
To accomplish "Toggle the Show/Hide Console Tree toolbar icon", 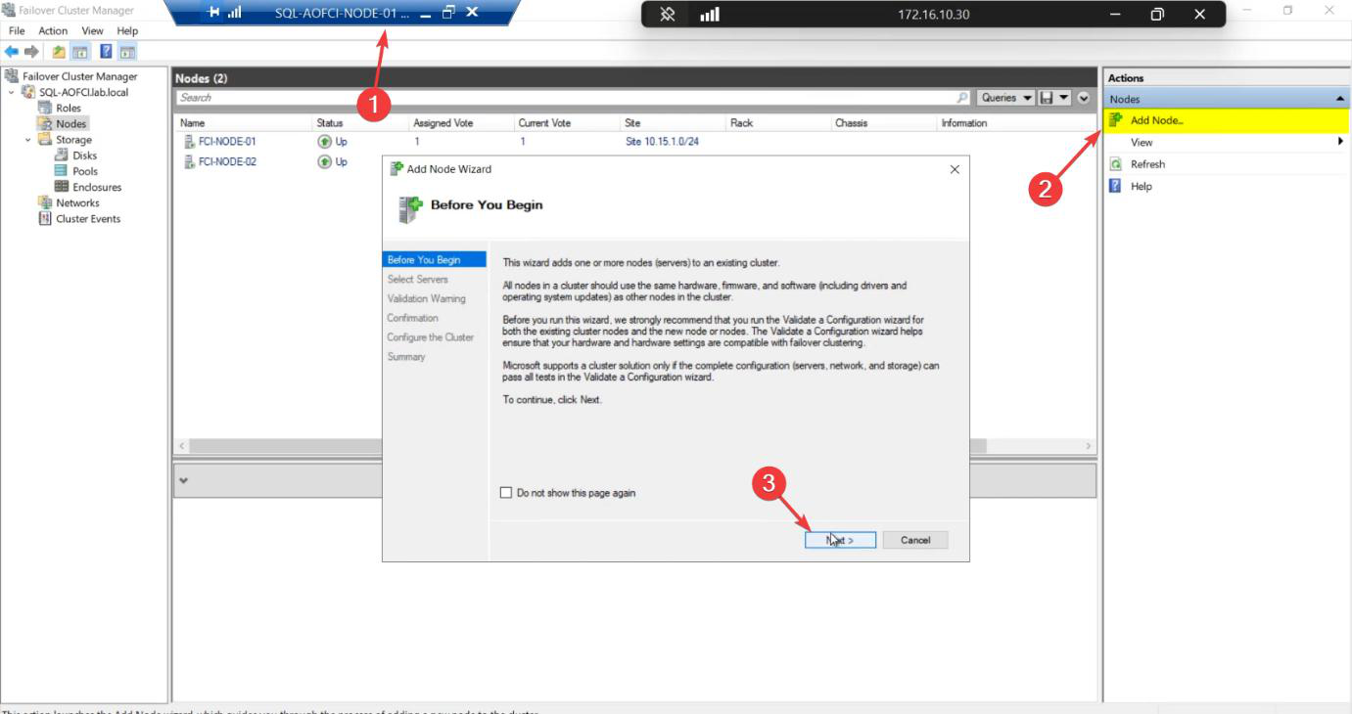I will 80,52.
